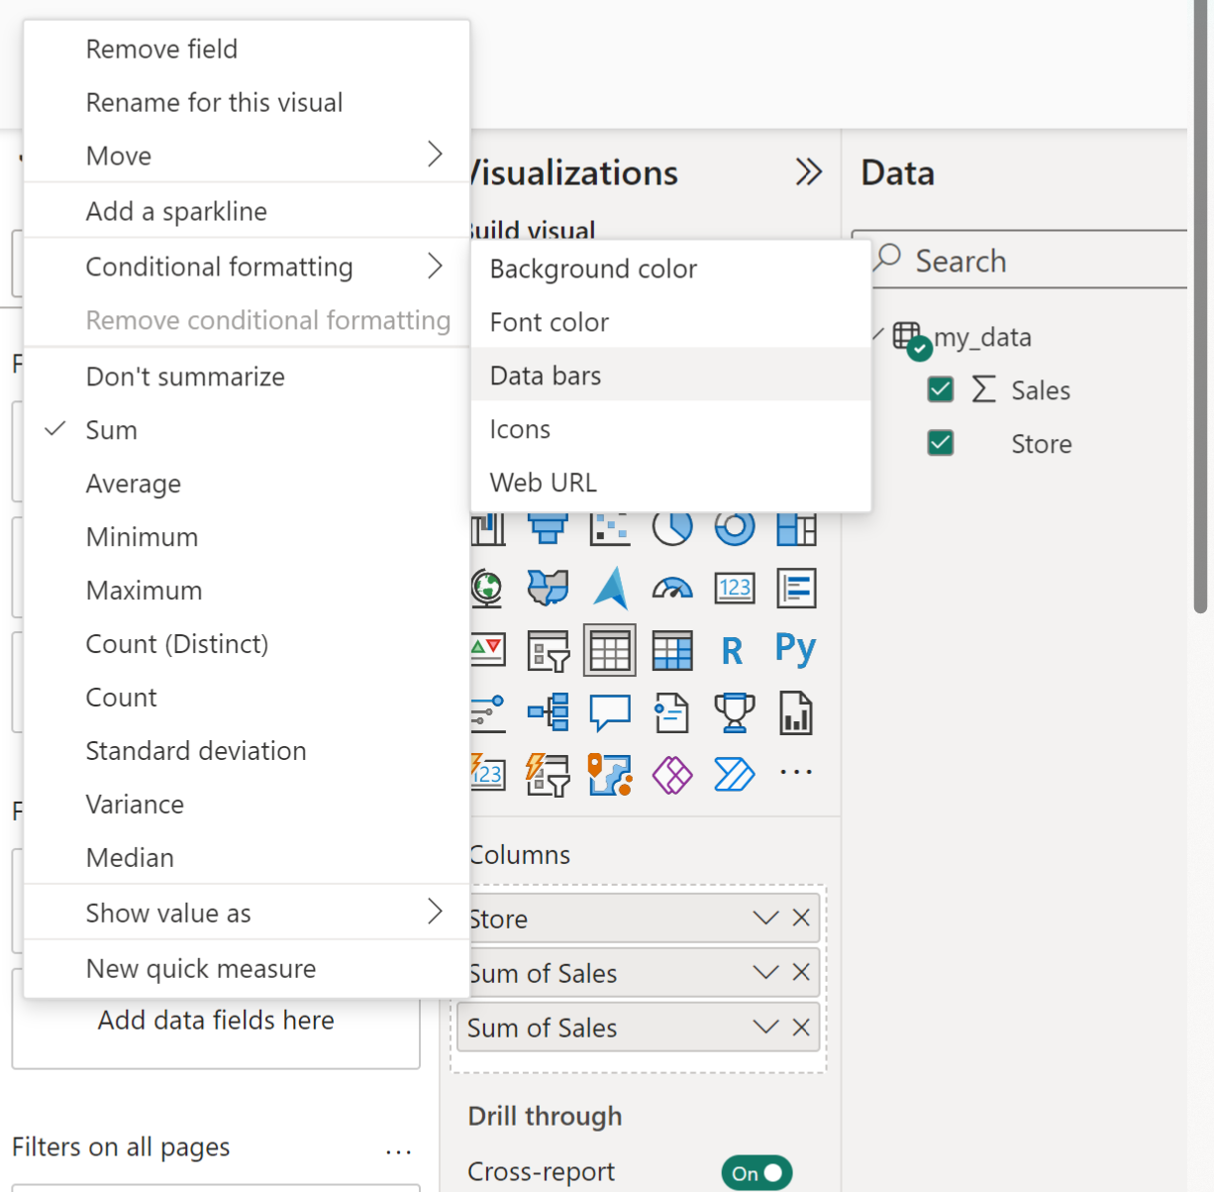This screenshot has height=1192, width=1214.
Task: Select the Card (123) visual icon
Action: [735, 589]
